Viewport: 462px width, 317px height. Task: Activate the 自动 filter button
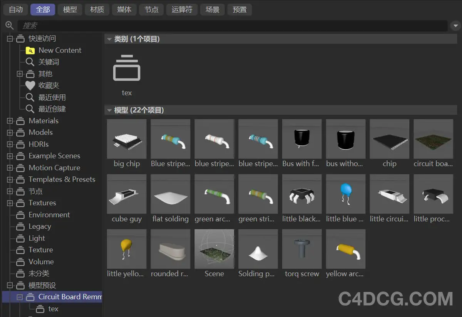point(16,10)
